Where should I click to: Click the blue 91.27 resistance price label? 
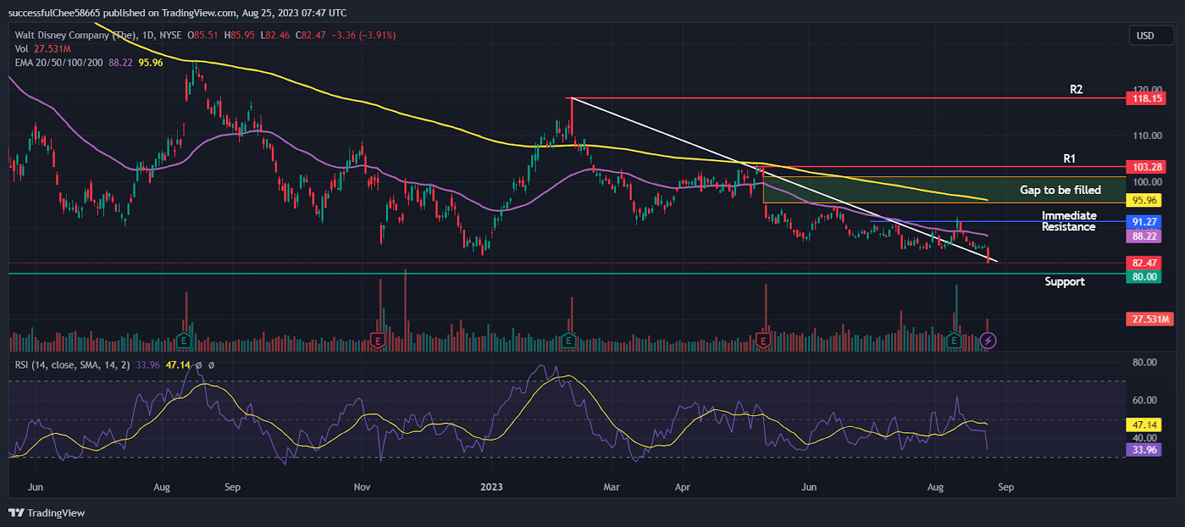pos(1144,222)
